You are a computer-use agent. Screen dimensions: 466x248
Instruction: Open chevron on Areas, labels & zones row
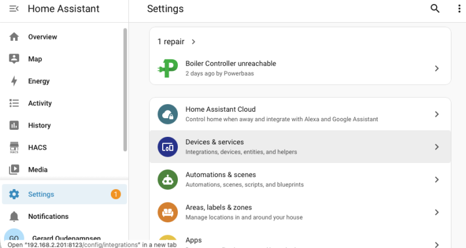(x=437, y=212)
